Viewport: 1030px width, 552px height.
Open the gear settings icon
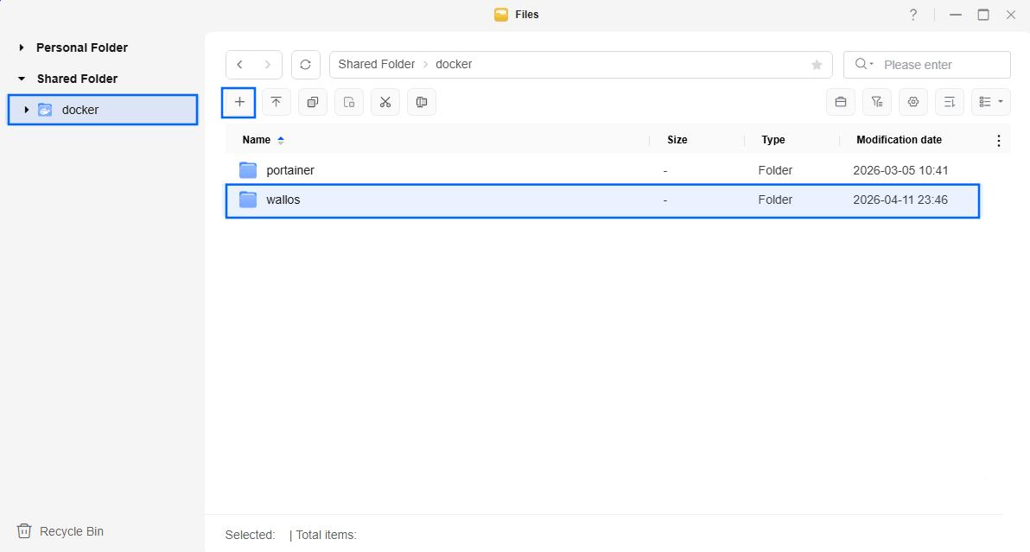pos(912,102)
